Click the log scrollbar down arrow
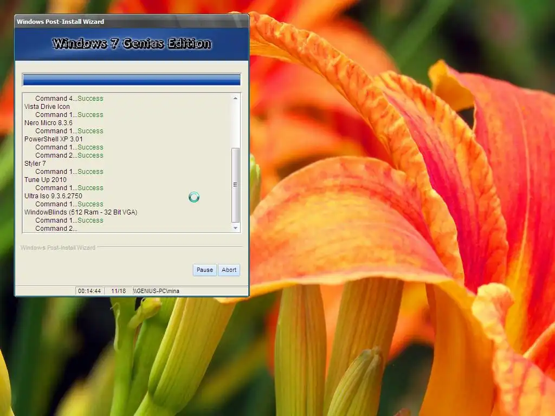Screen dimensions: 555x416 pyautogui.click(x=235, y=228)
